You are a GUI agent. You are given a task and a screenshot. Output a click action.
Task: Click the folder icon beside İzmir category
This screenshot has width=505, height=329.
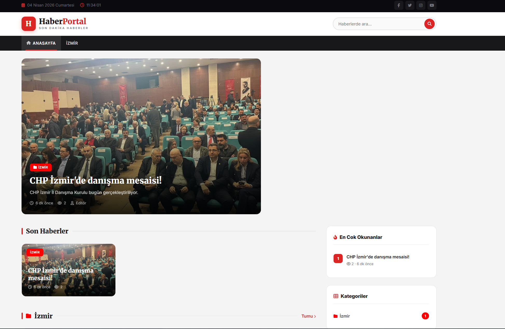coord(335,316)
